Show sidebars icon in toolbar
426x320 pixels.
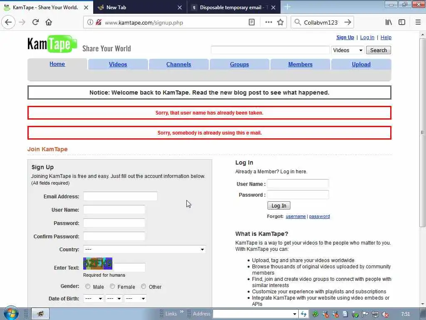(402, 22)
